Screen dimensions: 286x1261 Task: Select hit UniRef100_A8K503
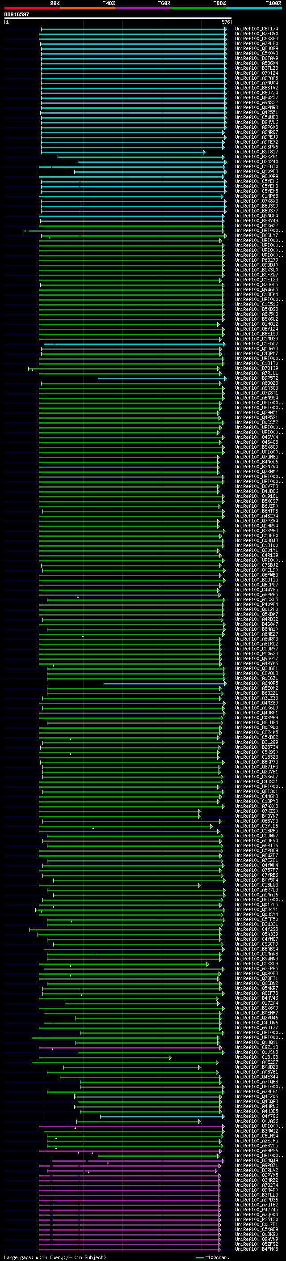coord(257,314)
